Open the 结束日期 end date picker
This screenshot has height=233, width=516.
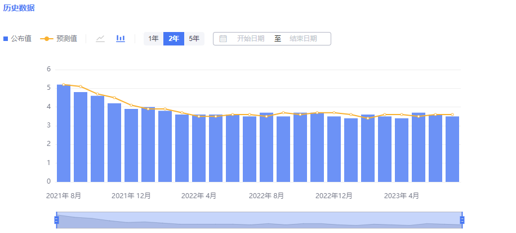coord(303,39)
